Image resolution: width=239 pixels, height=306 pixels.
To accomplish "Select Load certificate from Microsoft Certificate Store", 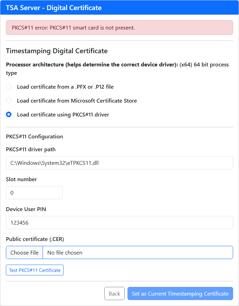I will pyautogui.click(x=9, y=100).
